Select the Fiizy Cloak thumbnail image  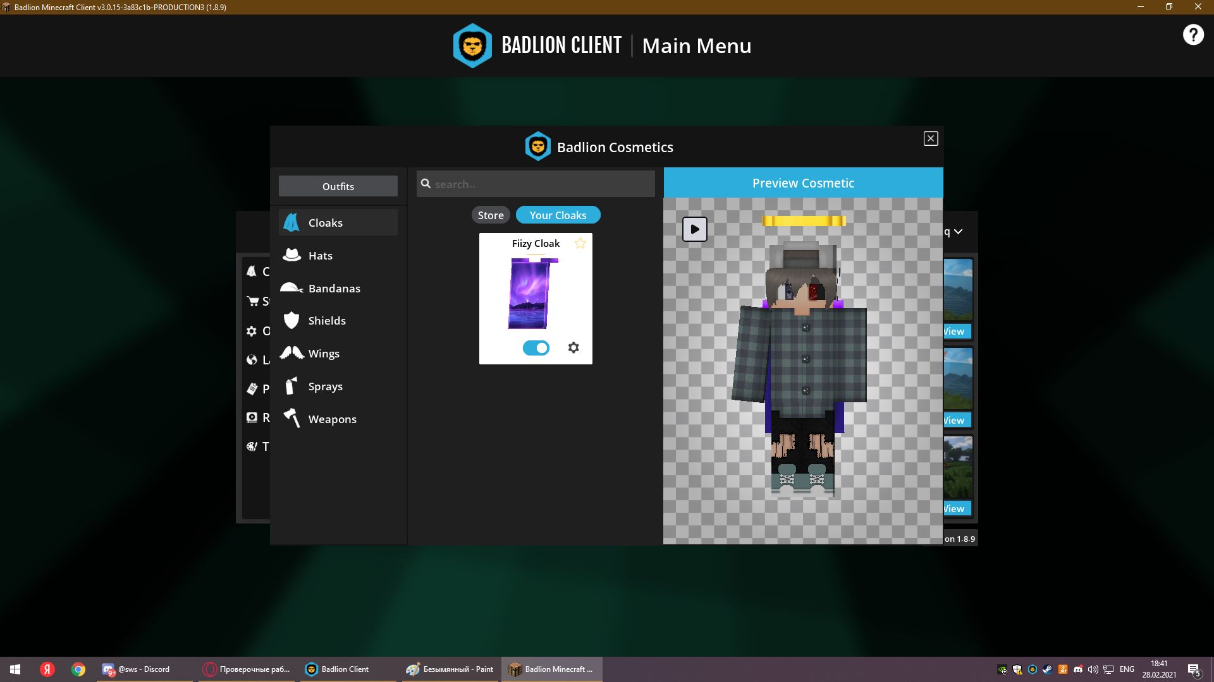(533, 293)
